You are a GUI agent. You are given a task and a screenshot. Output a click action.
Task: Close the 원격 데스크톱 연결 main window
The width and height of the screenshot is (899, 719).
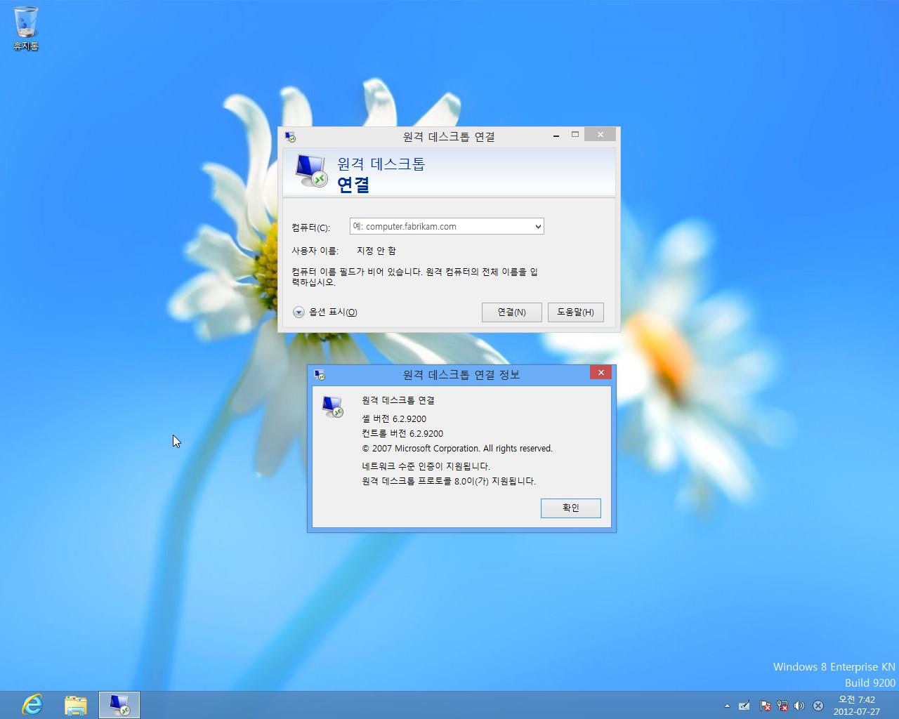coord(600,134)
